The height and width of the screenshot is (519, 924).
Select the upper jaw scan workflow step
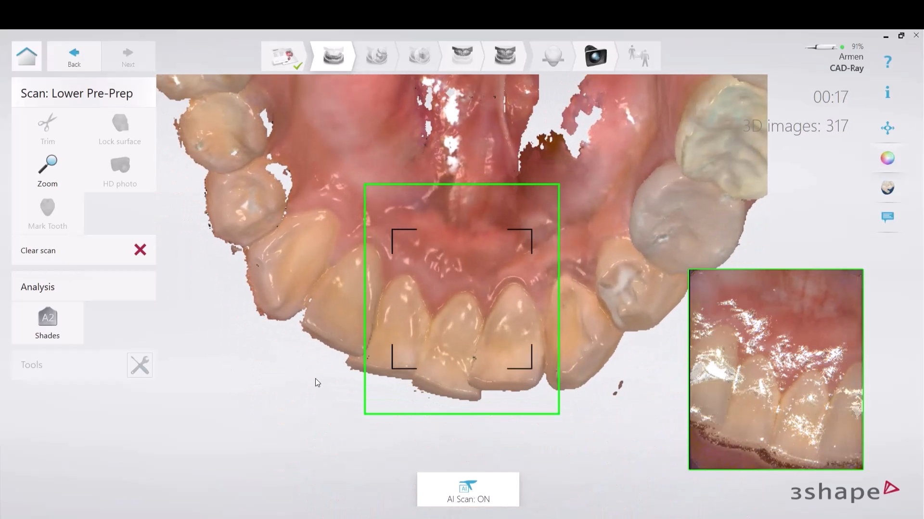[462, 57]
